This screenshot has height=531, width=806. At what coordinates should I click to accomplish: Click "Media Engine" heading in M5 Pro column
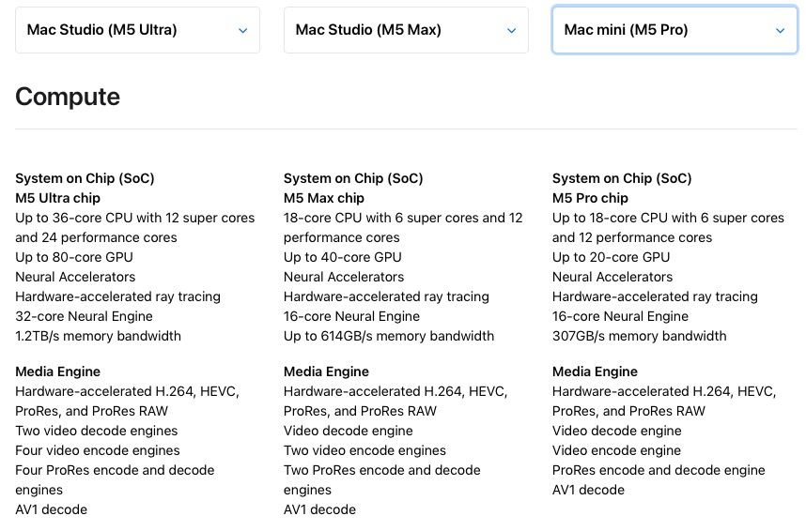click(595, 372)
